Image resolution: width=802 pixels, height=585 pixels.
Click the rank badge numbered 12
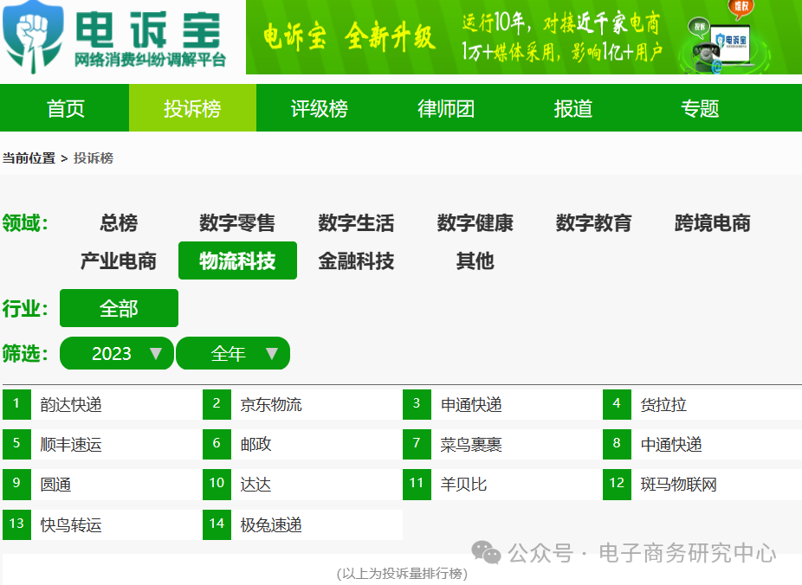(617, 484)
